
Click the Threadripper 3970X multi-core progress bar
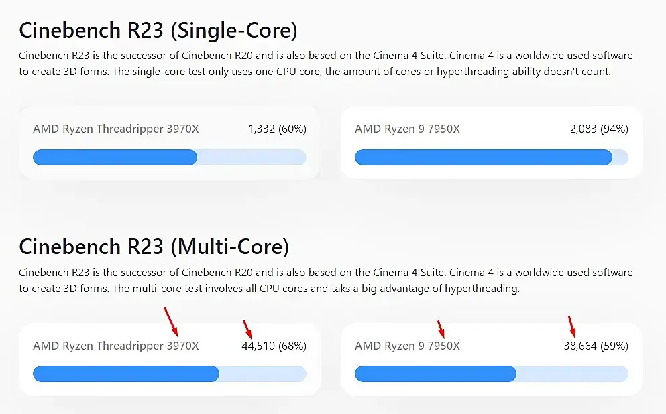[169, 374]
